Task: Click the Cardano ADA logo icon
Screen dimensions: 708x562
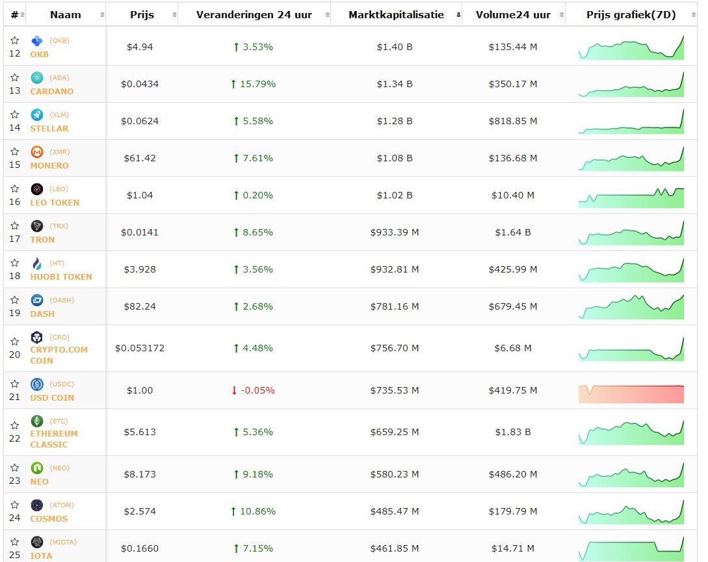Action: pyautogui.click(x=37, y=78)
